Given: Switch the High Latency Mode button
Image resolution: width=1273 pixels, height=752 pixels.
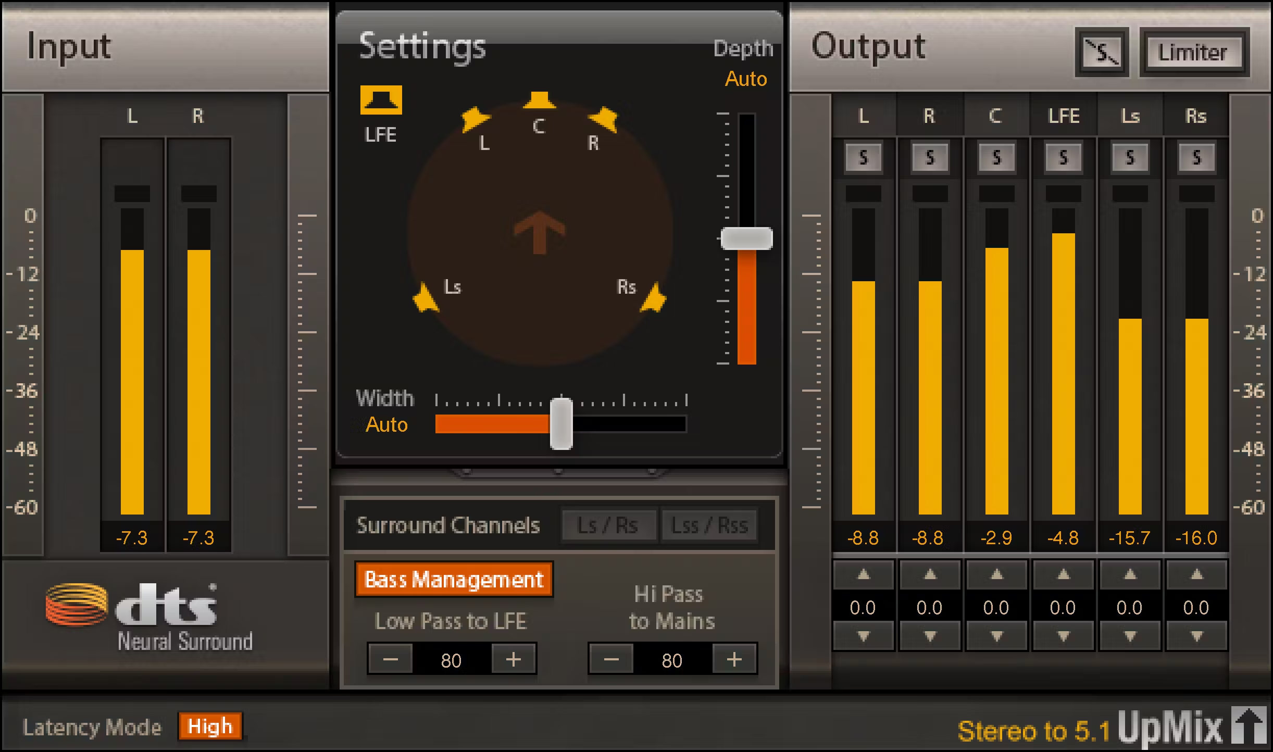Looking at the screenshot, I should coord(210,726).
